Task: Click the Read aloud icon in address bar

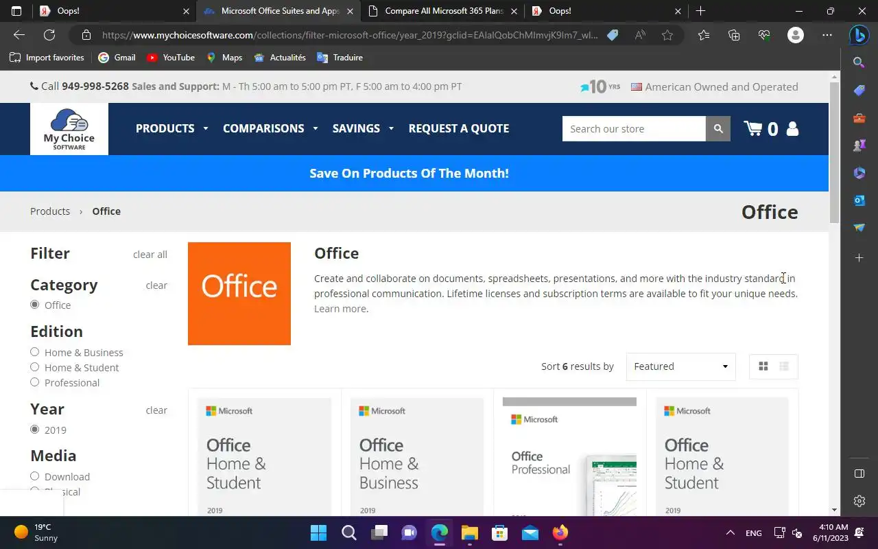Action: point(640,35)
